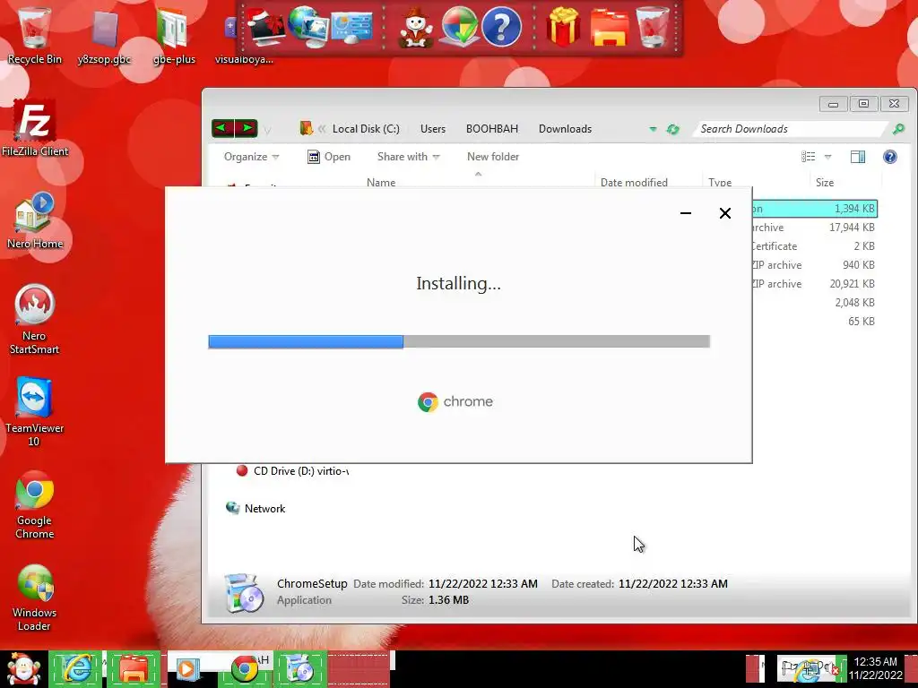This screenshot has height=688, width=918.
Task: Open the Recycle Bin desktop icon
Action: click(x=34, y=35)
